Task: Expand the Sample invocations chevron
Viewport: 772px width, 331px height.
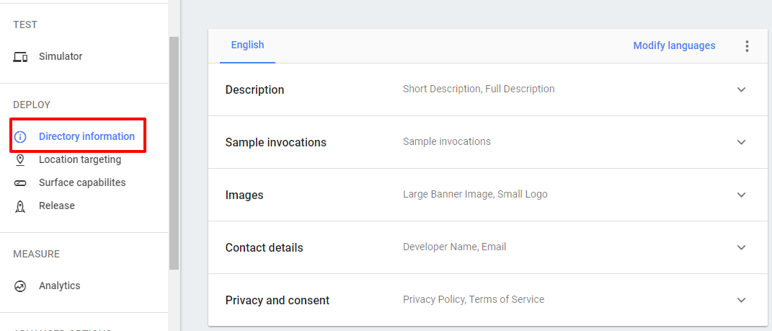Action: coord(741,143)
